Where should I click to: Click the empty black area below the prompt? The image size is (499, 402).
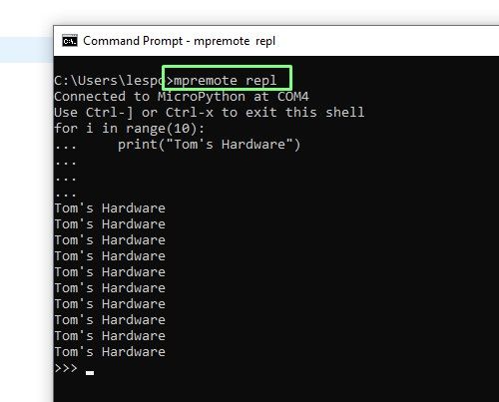pyautogui.click(x=276, y=389)
